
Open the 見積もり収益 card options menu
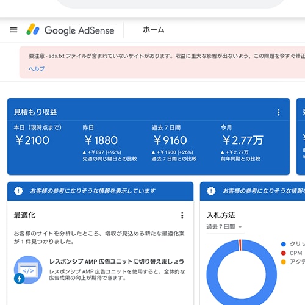(x=279, y=112)
